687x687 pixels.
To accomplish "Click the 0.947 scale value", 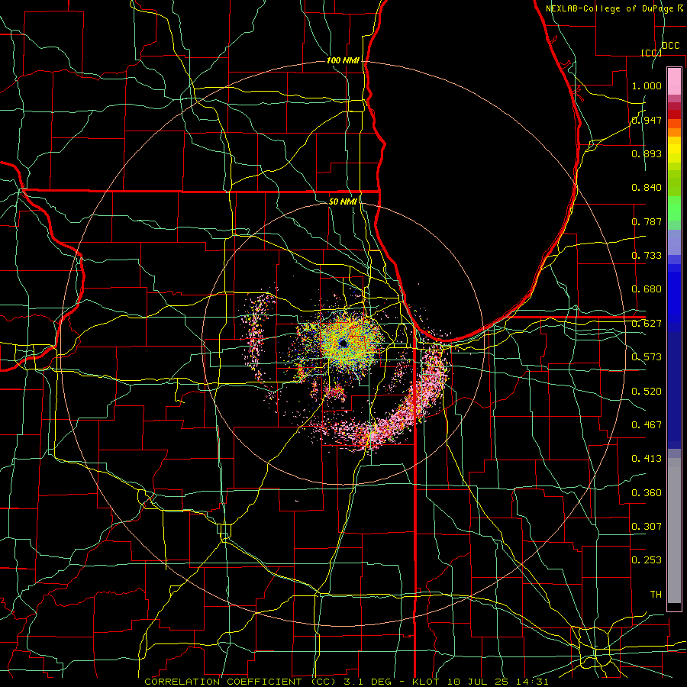I will [647, 120].
